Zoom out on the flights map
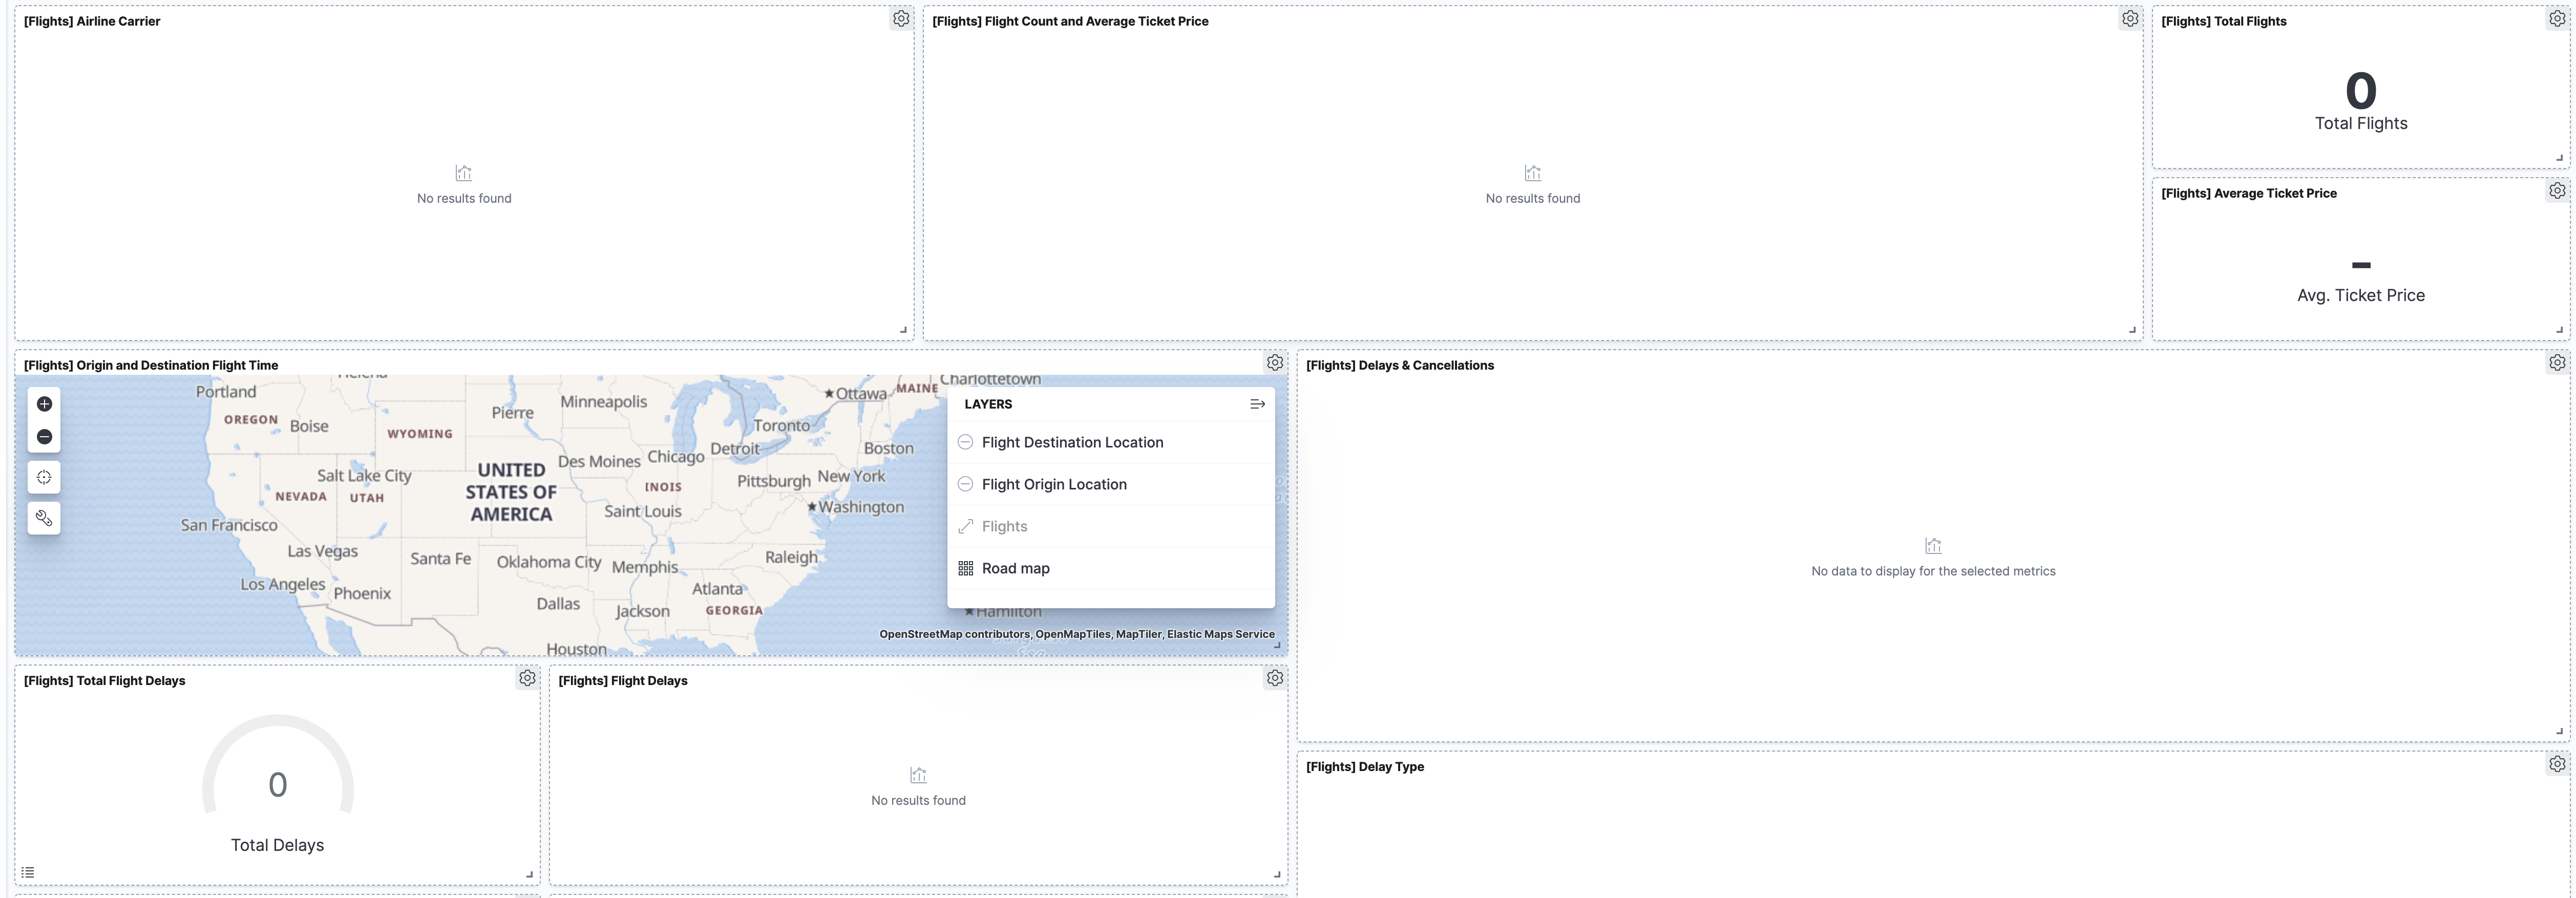The height and width of the screenshot is (898, 2576). (x=44, y=437)
